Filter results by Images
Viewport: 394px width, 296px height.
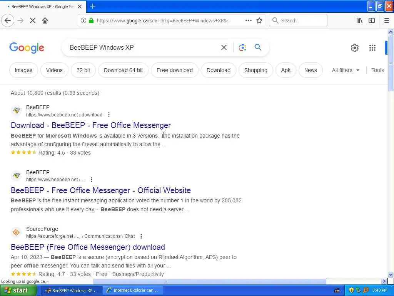(x=23, y=70)
